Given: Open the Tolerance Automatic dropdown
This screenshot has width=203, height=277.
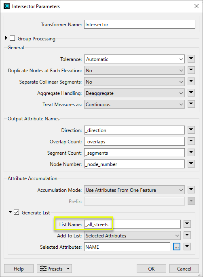Looking at the screenshot, I should [134, 59].
